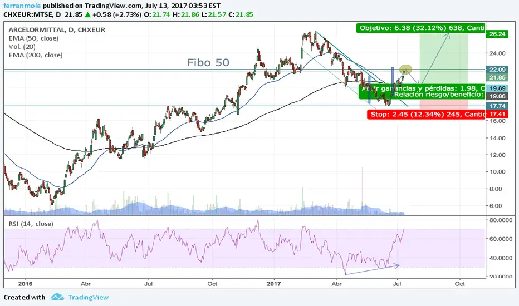Click the red Stop loss label
The image size is (519, 306).
(x=426, y=115)
